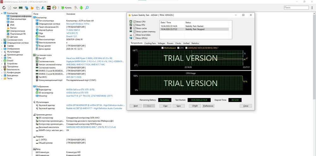Switch to the Cooling Fans tab

pyautogui.click(x=150, y=43)
